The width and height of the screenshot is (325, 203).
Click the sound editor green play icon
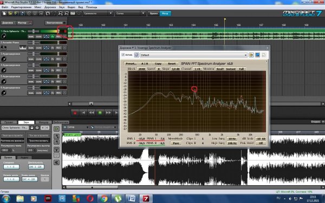[56, 129]
